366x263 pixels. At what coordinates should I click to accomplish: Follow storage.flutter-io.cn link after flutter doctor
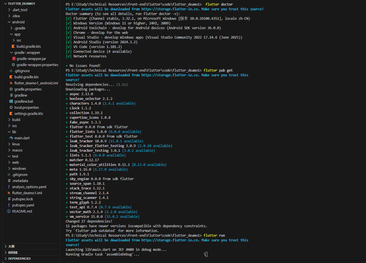170,9
